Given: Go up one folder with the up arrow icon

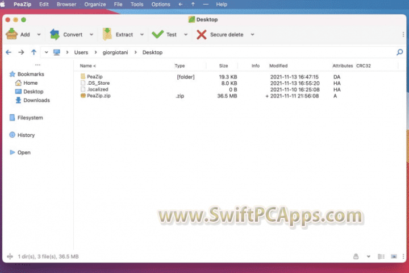Looking at the screenshot, I should (34, 52).
